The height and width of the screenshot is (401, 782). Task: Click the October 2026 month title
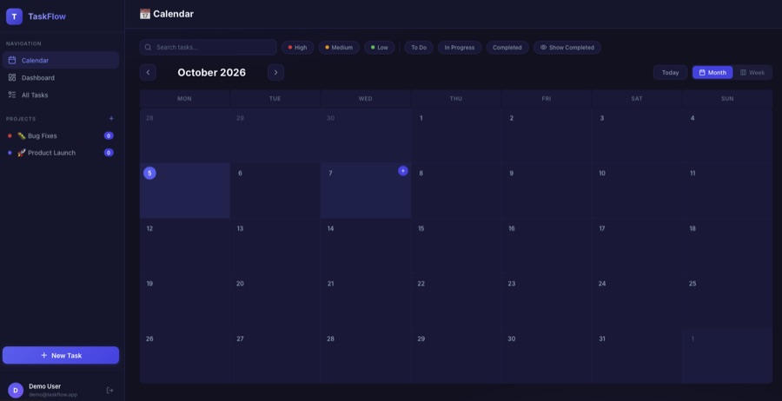[211, 72]
